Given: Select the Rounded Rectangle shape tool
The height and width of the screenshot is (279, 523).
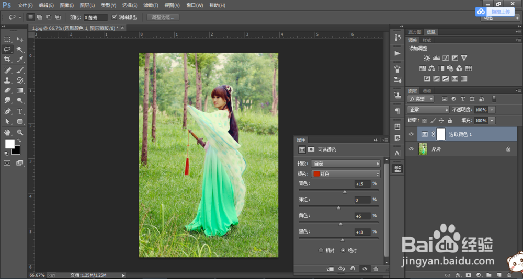Looking at the screenshot, I should [x=20, y=121].
